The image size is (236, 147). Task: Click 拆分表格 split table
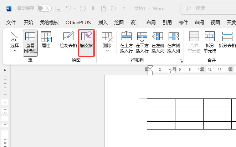coord(227,40)
